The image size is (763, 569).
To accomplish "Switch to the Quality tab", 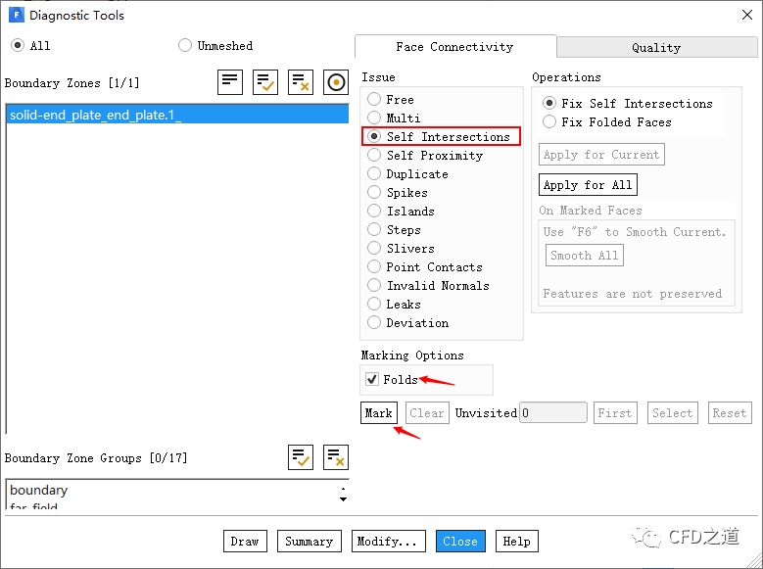I will [x=656, y=47].
